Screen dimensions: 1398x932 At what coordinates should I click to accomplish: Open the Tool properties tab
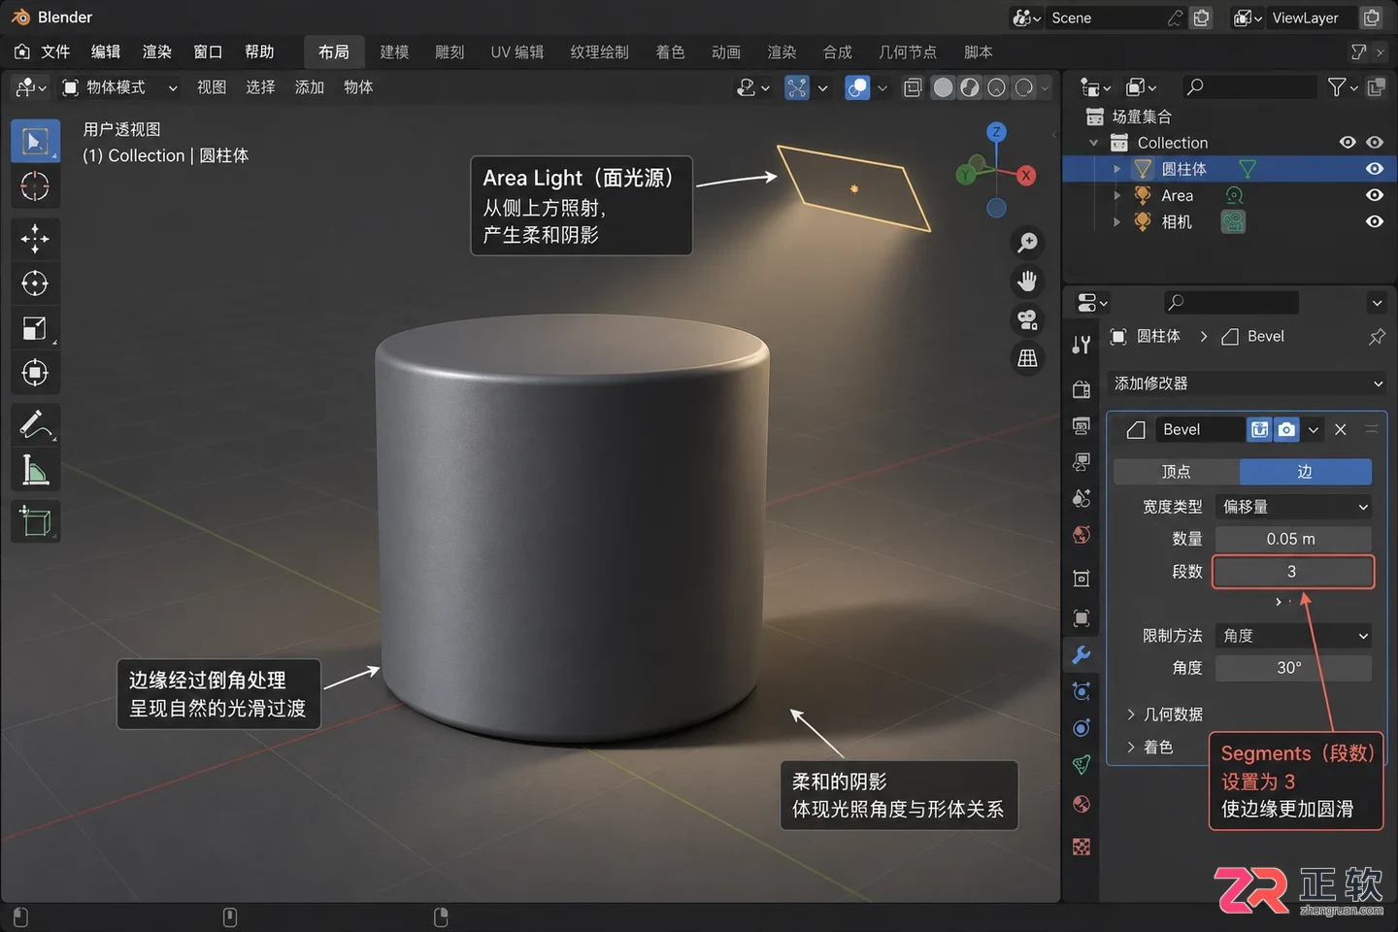tap(1082, 345)
